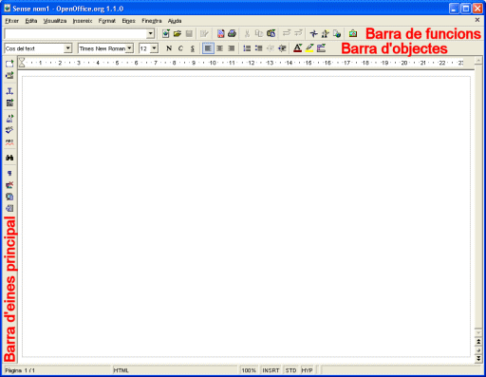The image size is (486, 377).
Task: Click the Highlighting marker icon
Action: [x=309, y=48]
